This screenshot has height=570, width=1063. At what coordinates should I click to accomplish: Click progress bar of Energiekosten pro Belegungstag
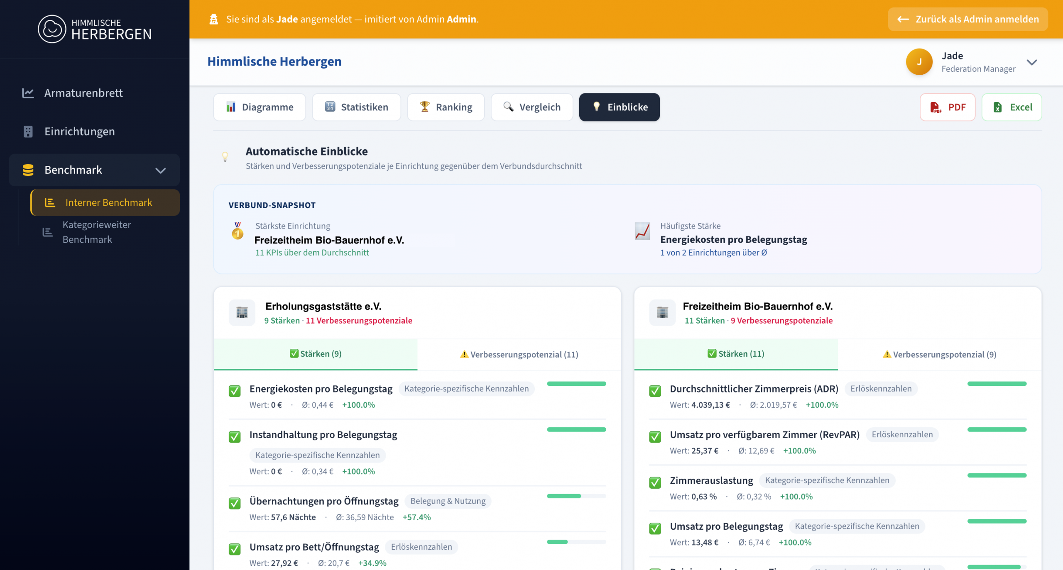(576, 384)
